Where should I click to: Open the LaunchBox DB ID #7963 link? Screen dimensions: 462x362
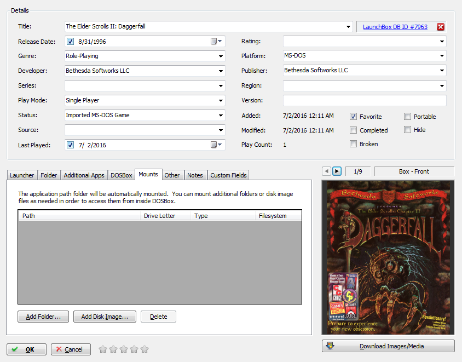[x=395, y=27]
